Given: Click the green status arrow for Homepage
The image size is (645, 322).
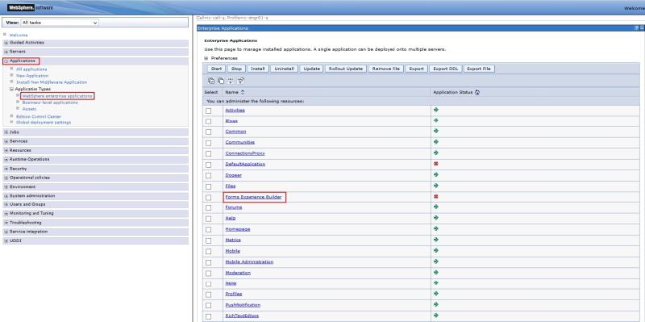Looking at the screenshot, I should click(436, 228).
